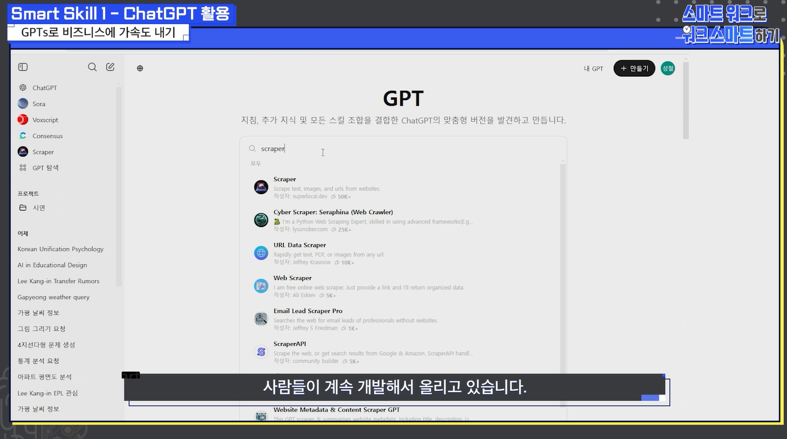This screenshot has width=787, height=439.
Task: Click the Website Metadata Scraper GPT avatar
Action: coord(261,416)
